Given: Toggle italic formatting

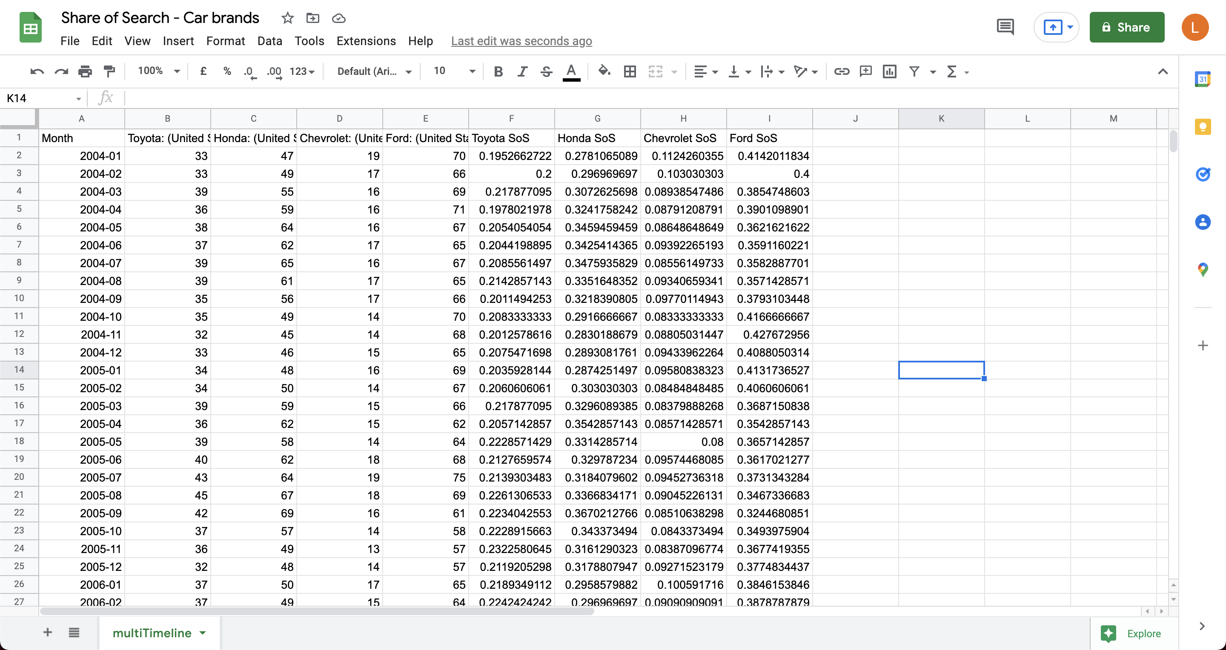Looking at the screenshot, I should point(523,71).
